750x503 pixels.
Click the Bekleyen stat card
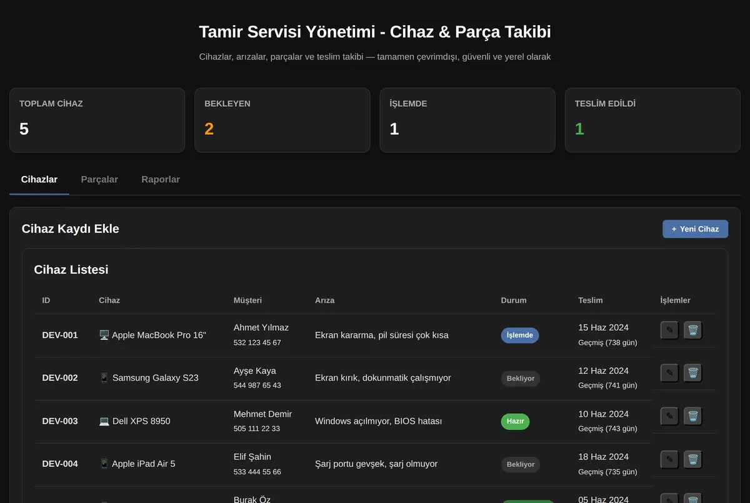(282, 120)
